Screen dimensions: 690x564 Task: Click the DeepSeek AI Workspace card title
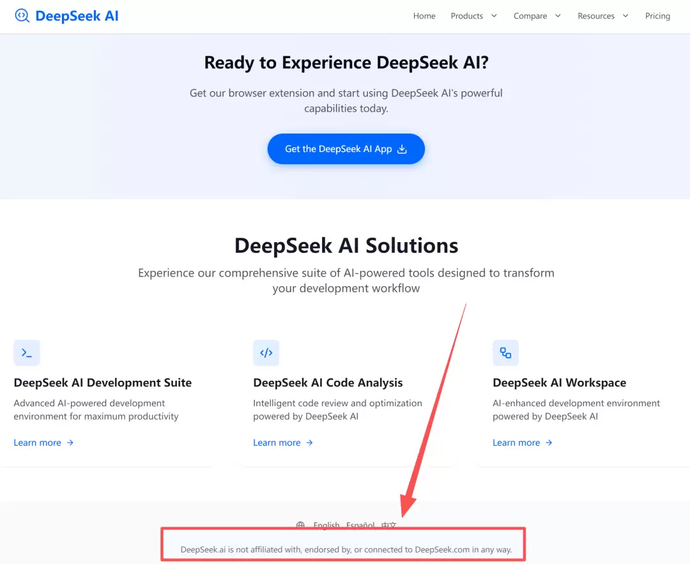pyautogui.click(x=559, y=383)
